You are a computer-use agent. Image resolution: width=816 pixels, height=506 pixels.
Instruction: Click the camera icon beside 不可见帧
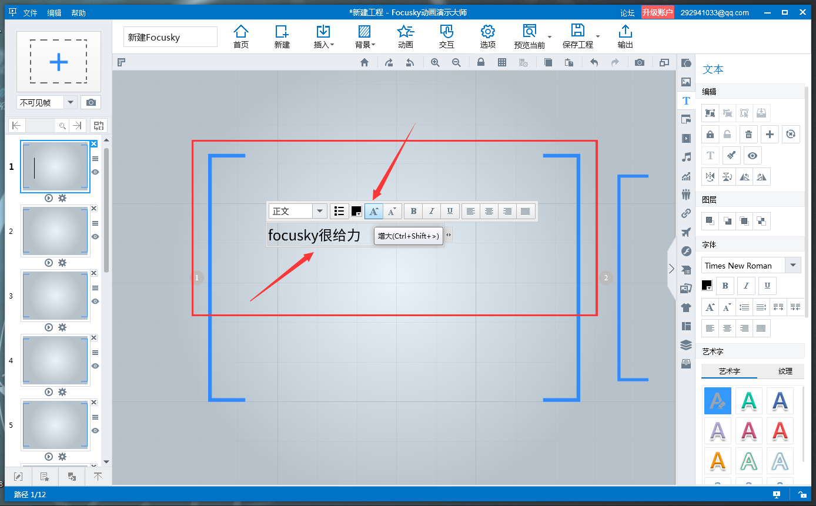[91, 102]
